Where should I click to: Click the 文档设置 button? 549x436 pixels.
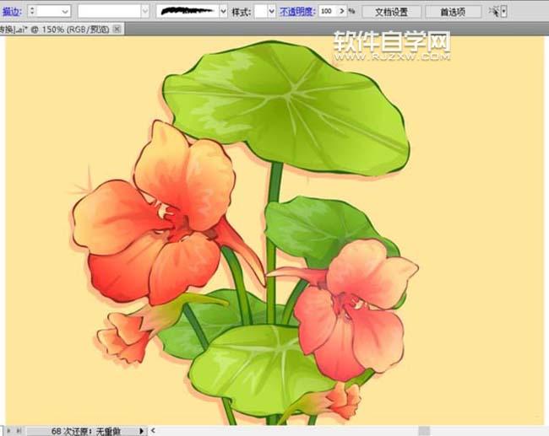(x=391, y=12)
